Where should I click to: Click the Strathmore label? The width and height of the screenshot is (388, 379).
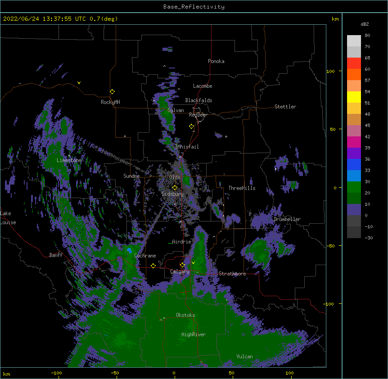232,274
